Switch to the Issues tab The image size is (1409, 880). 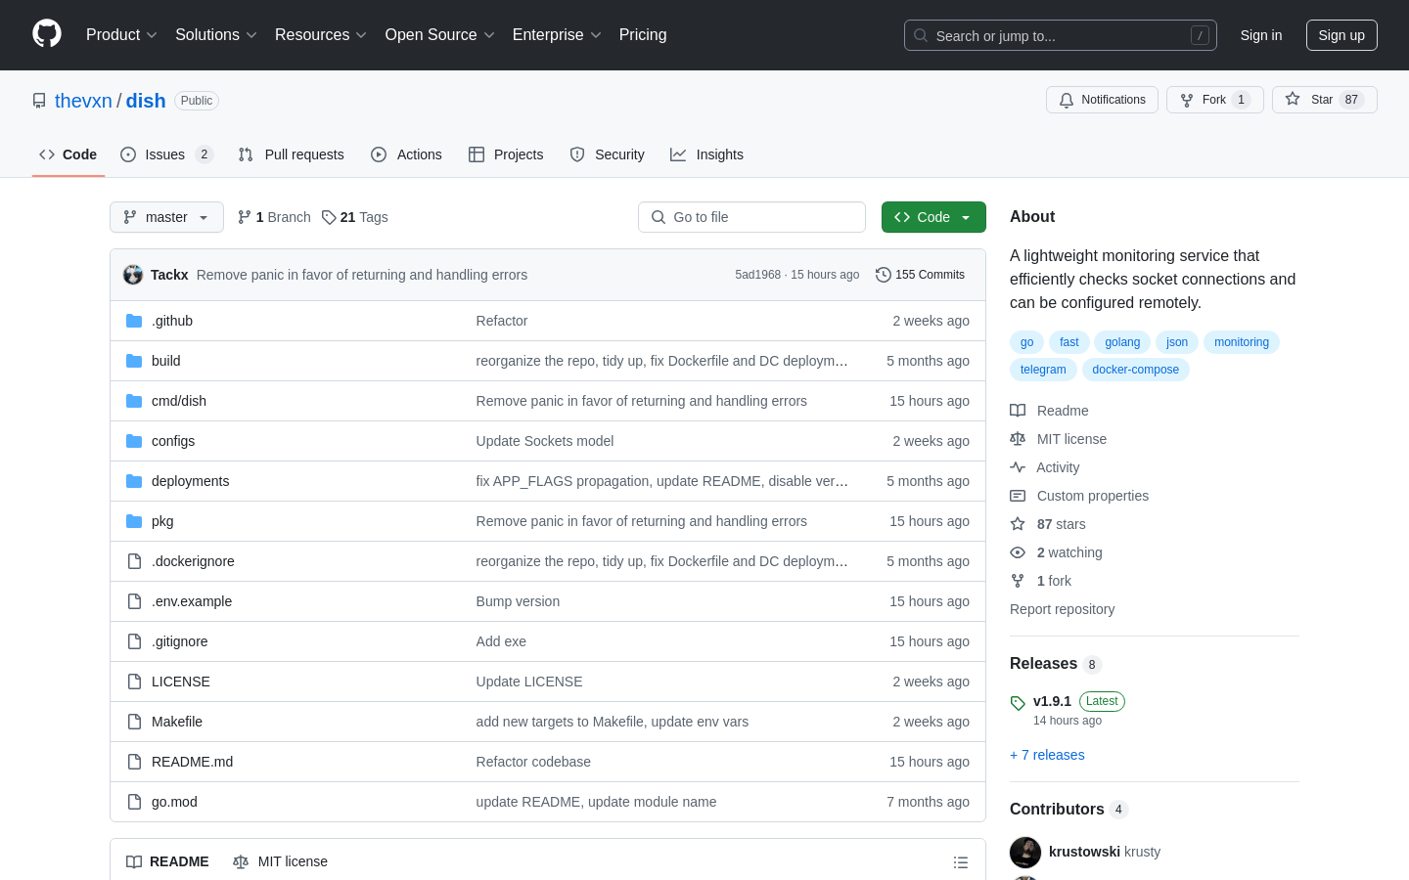click(x=166, y=154)
